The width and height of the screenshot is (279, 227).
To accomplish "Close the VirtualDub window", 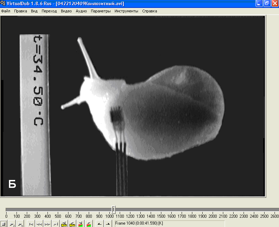I will click(275, 3).
